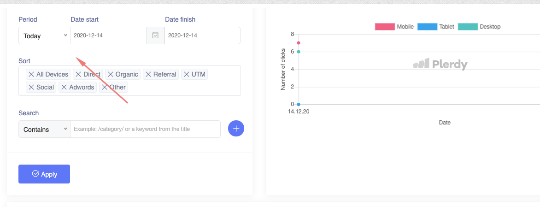Click the Mobile data point on chart
540x207 pixels.
[299, 43]
